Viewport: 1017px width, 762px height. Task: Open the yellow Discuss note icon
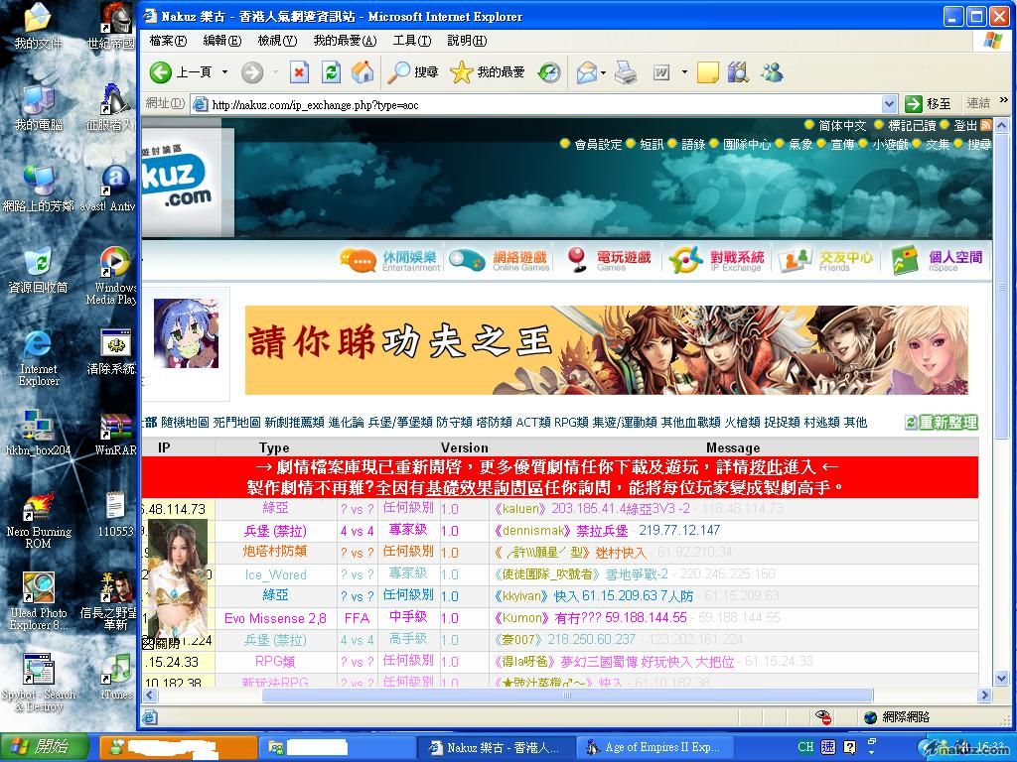707,72
